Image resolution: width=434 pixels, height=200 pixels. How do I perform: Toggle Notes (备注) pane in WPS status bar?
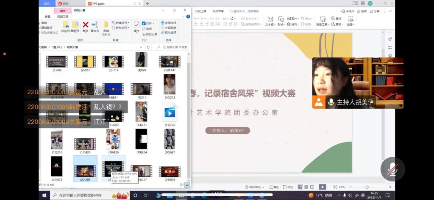coord(274,187)
